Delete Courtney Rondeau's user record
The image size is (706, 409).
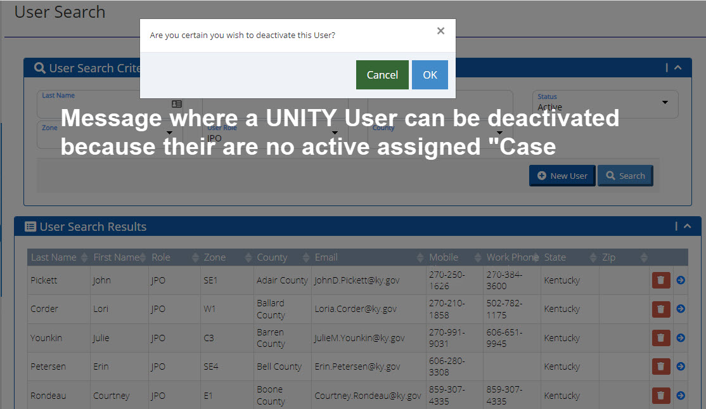point(661,395)
